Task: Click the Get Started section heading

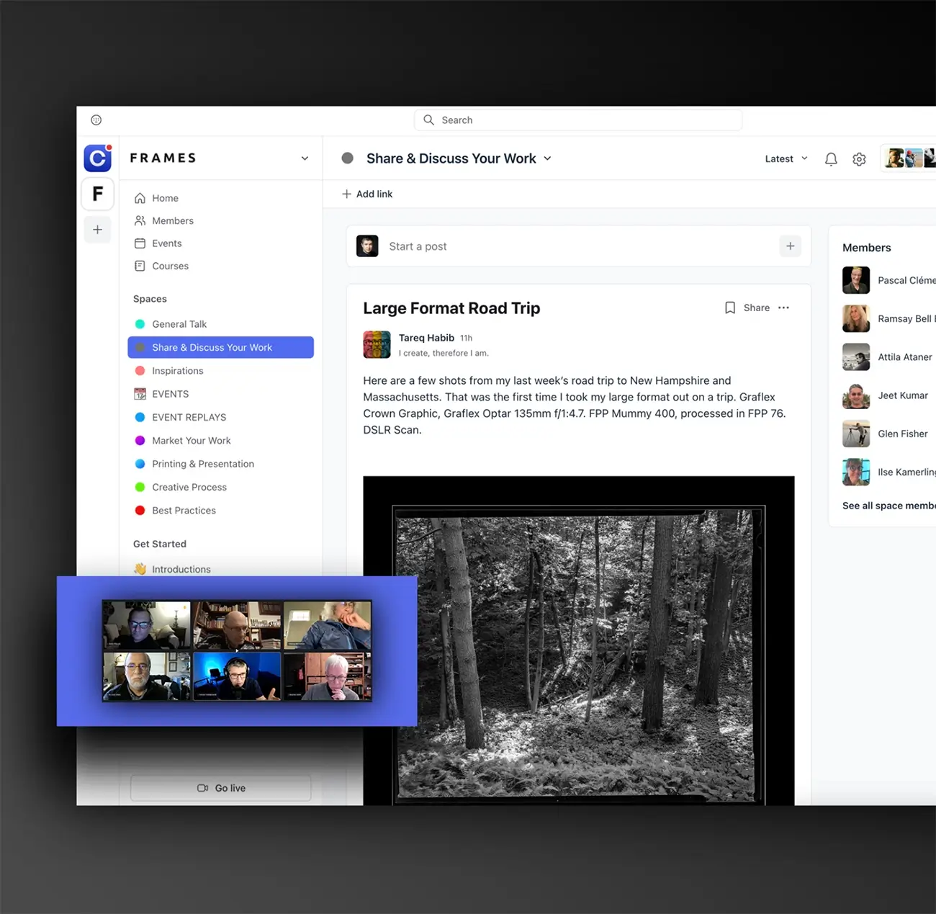Action: [160, 544]
